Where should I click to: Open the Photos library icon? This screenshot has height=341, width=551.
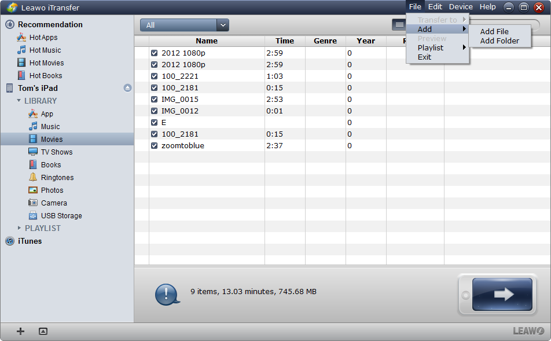(x=32, y=190)
